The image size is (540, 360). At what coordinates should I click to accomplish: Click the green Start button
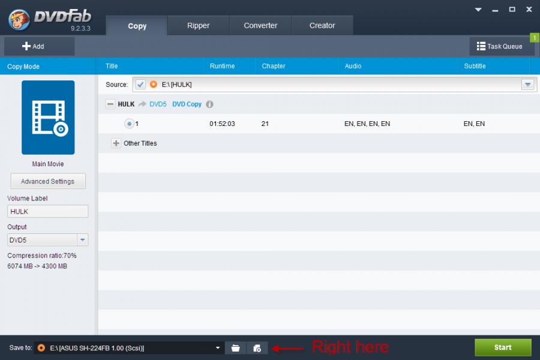503,347
